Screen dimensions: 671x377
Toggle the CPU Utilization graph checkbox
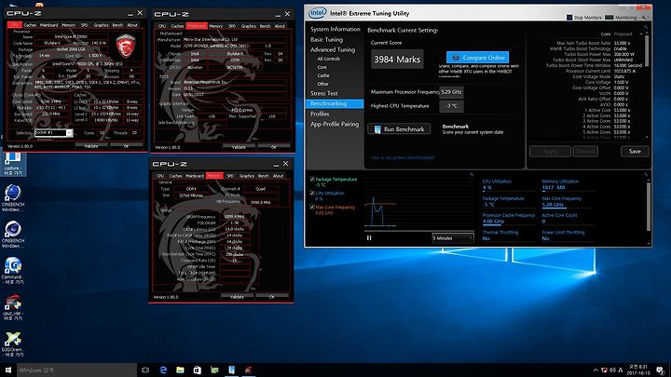[312, 194]
